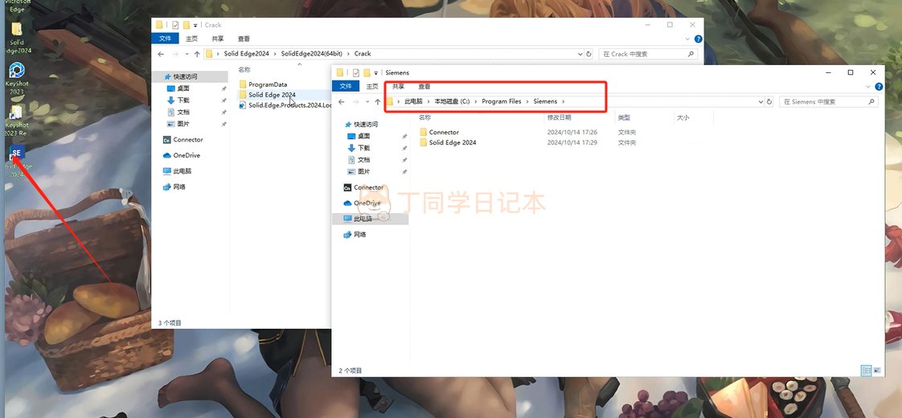
Task: Expand the ribbon in Crack window
Action: pos(688,39)
